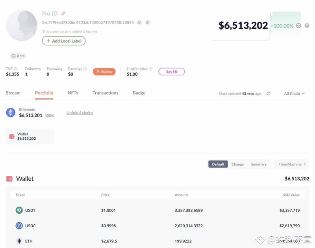The image size is (315, 248).
Task: Open the Badge tab
Action: click(139, 93)
